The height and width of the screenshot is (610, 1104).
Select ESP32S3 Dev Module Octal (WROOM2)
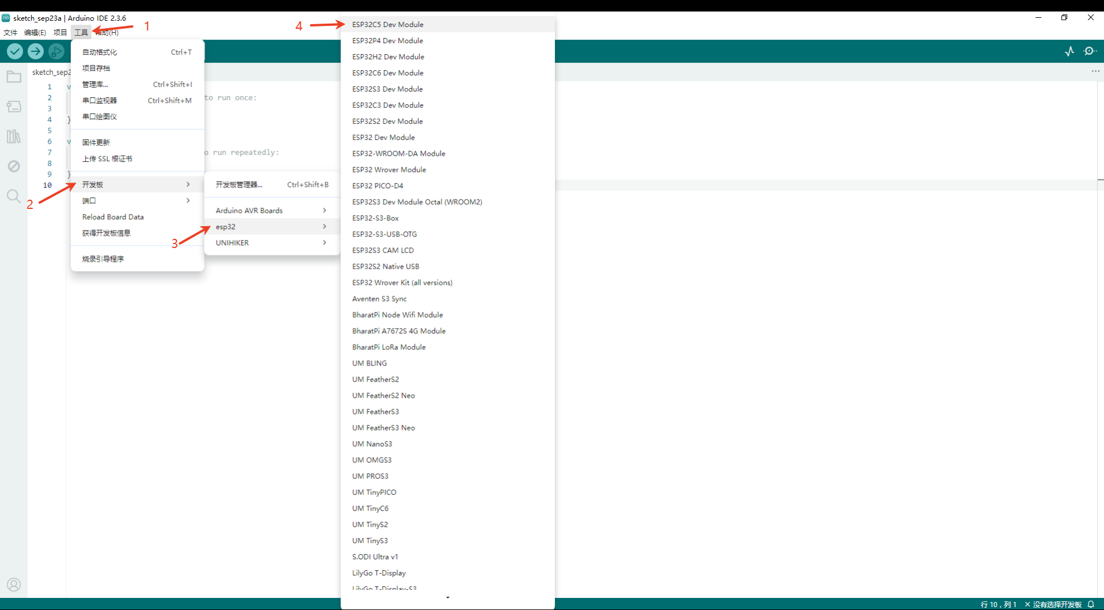coord(448,201)
